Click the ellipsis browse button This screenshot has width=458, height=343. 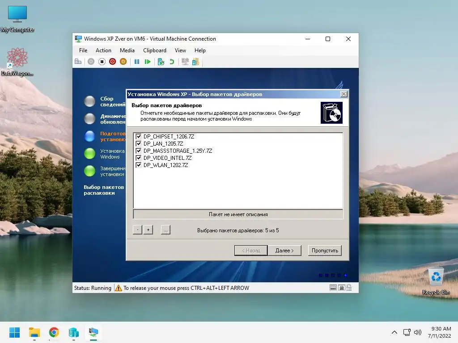(x=165, y=230)
